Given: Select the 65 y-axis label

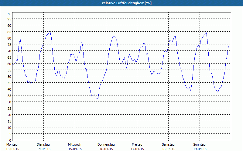Looking at the screenshot, I should tap(9, 57).
